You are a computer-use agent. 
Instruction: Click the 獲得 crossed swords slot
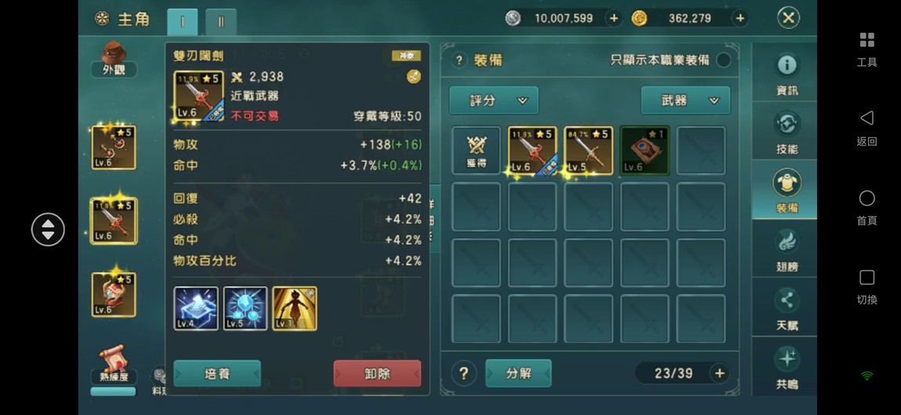[x=476, y=150]
